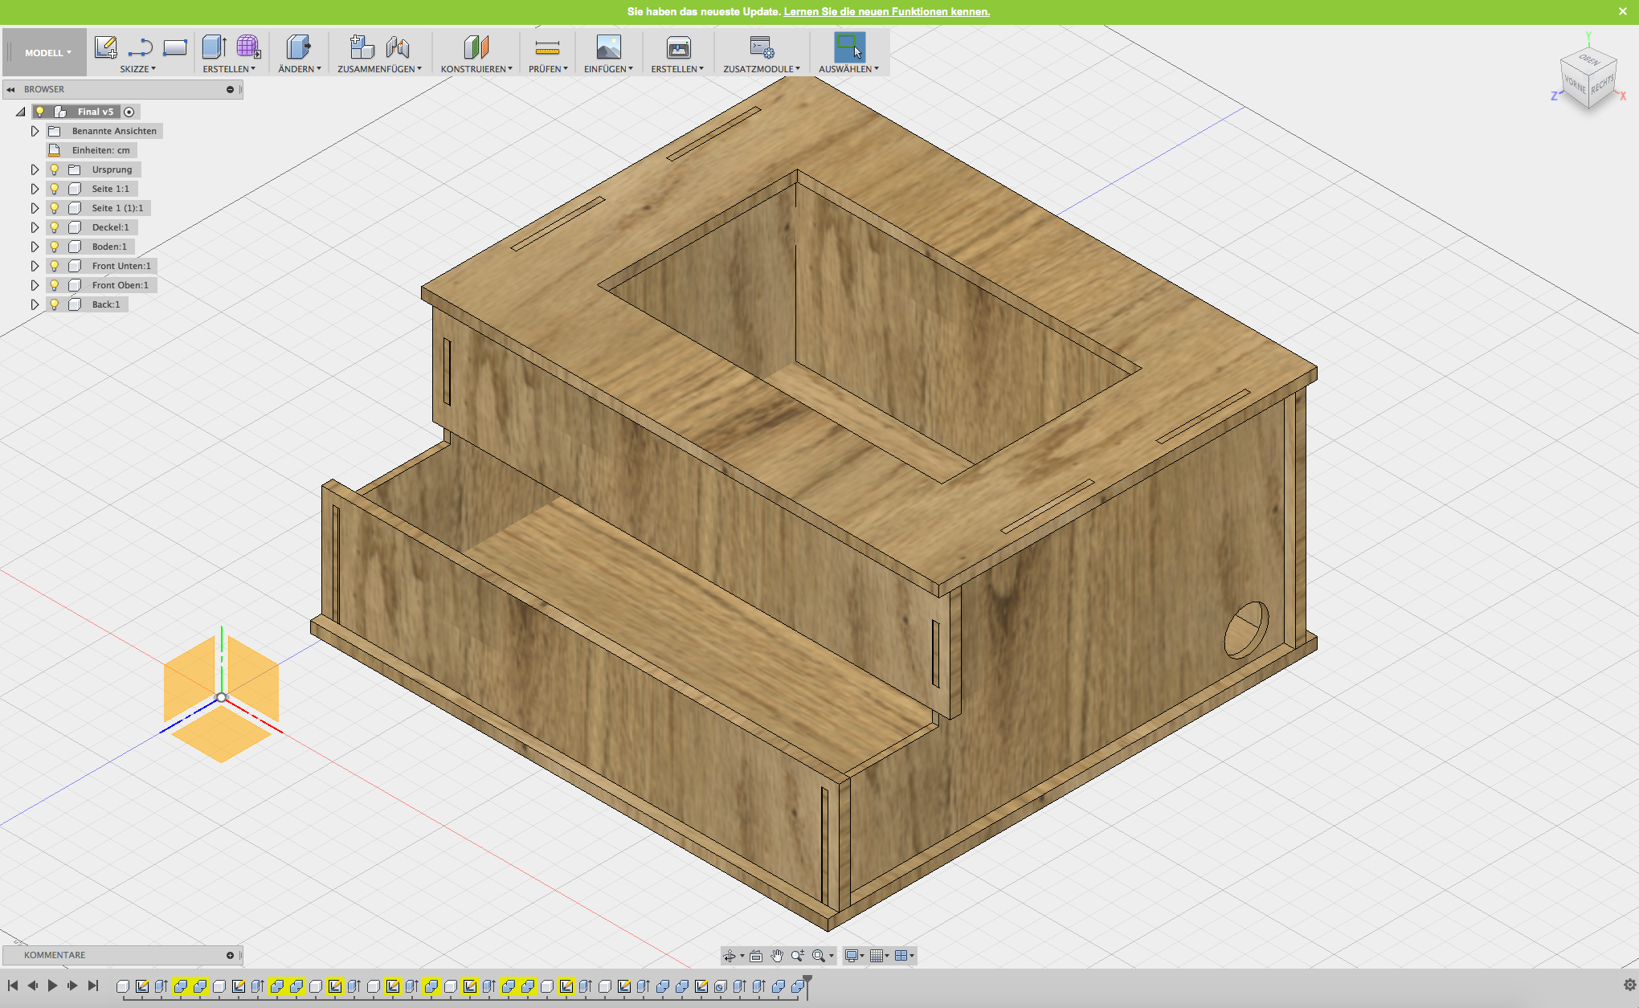Click the orbit navigation tool icon
The height and width of the screenshot is (1008, 1639).
[730, 956]
